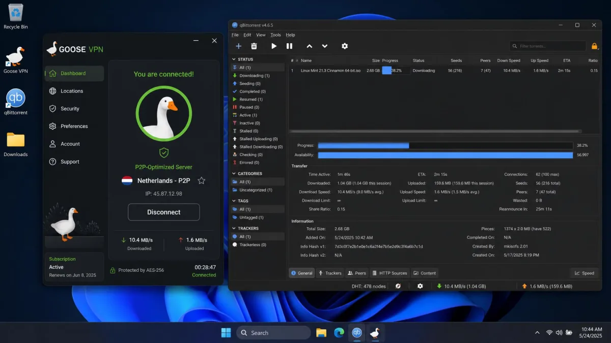Click the Progress bar in details panel
Screen dimensions: 611x343
click(446, 145)
